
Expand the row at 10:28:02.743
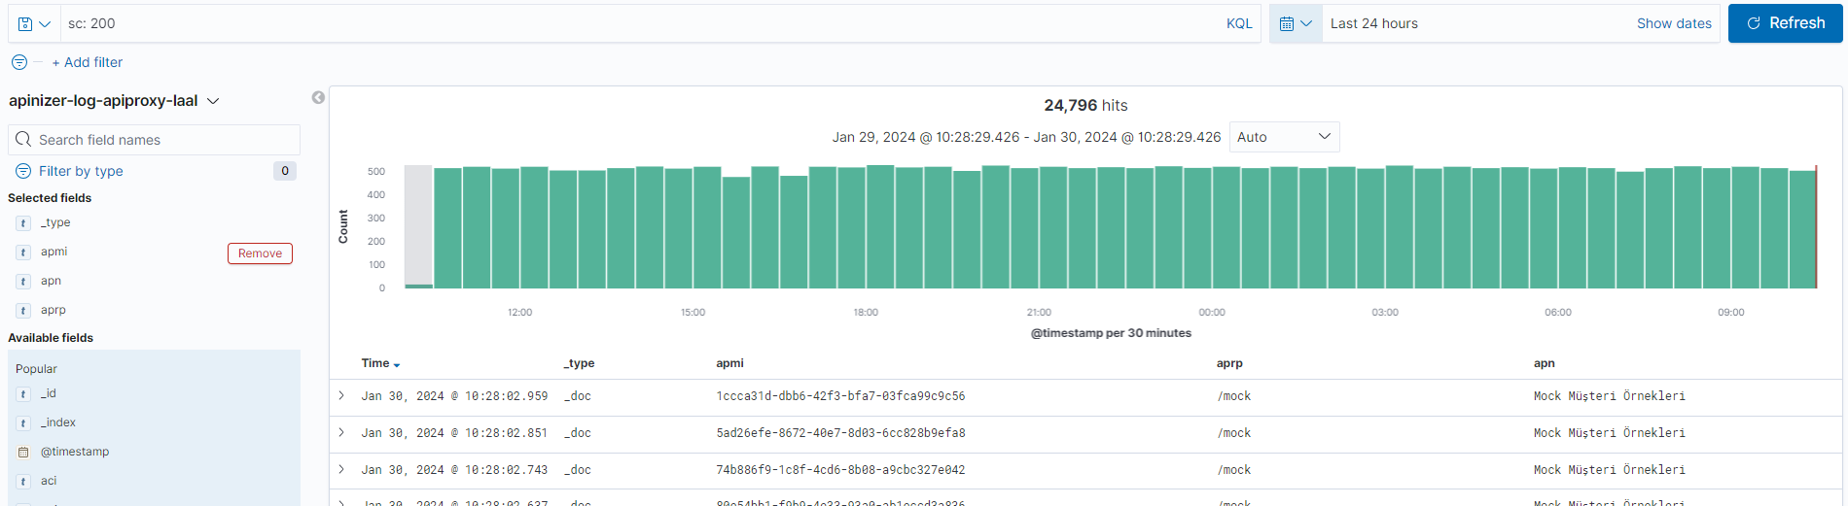(341, 470)
